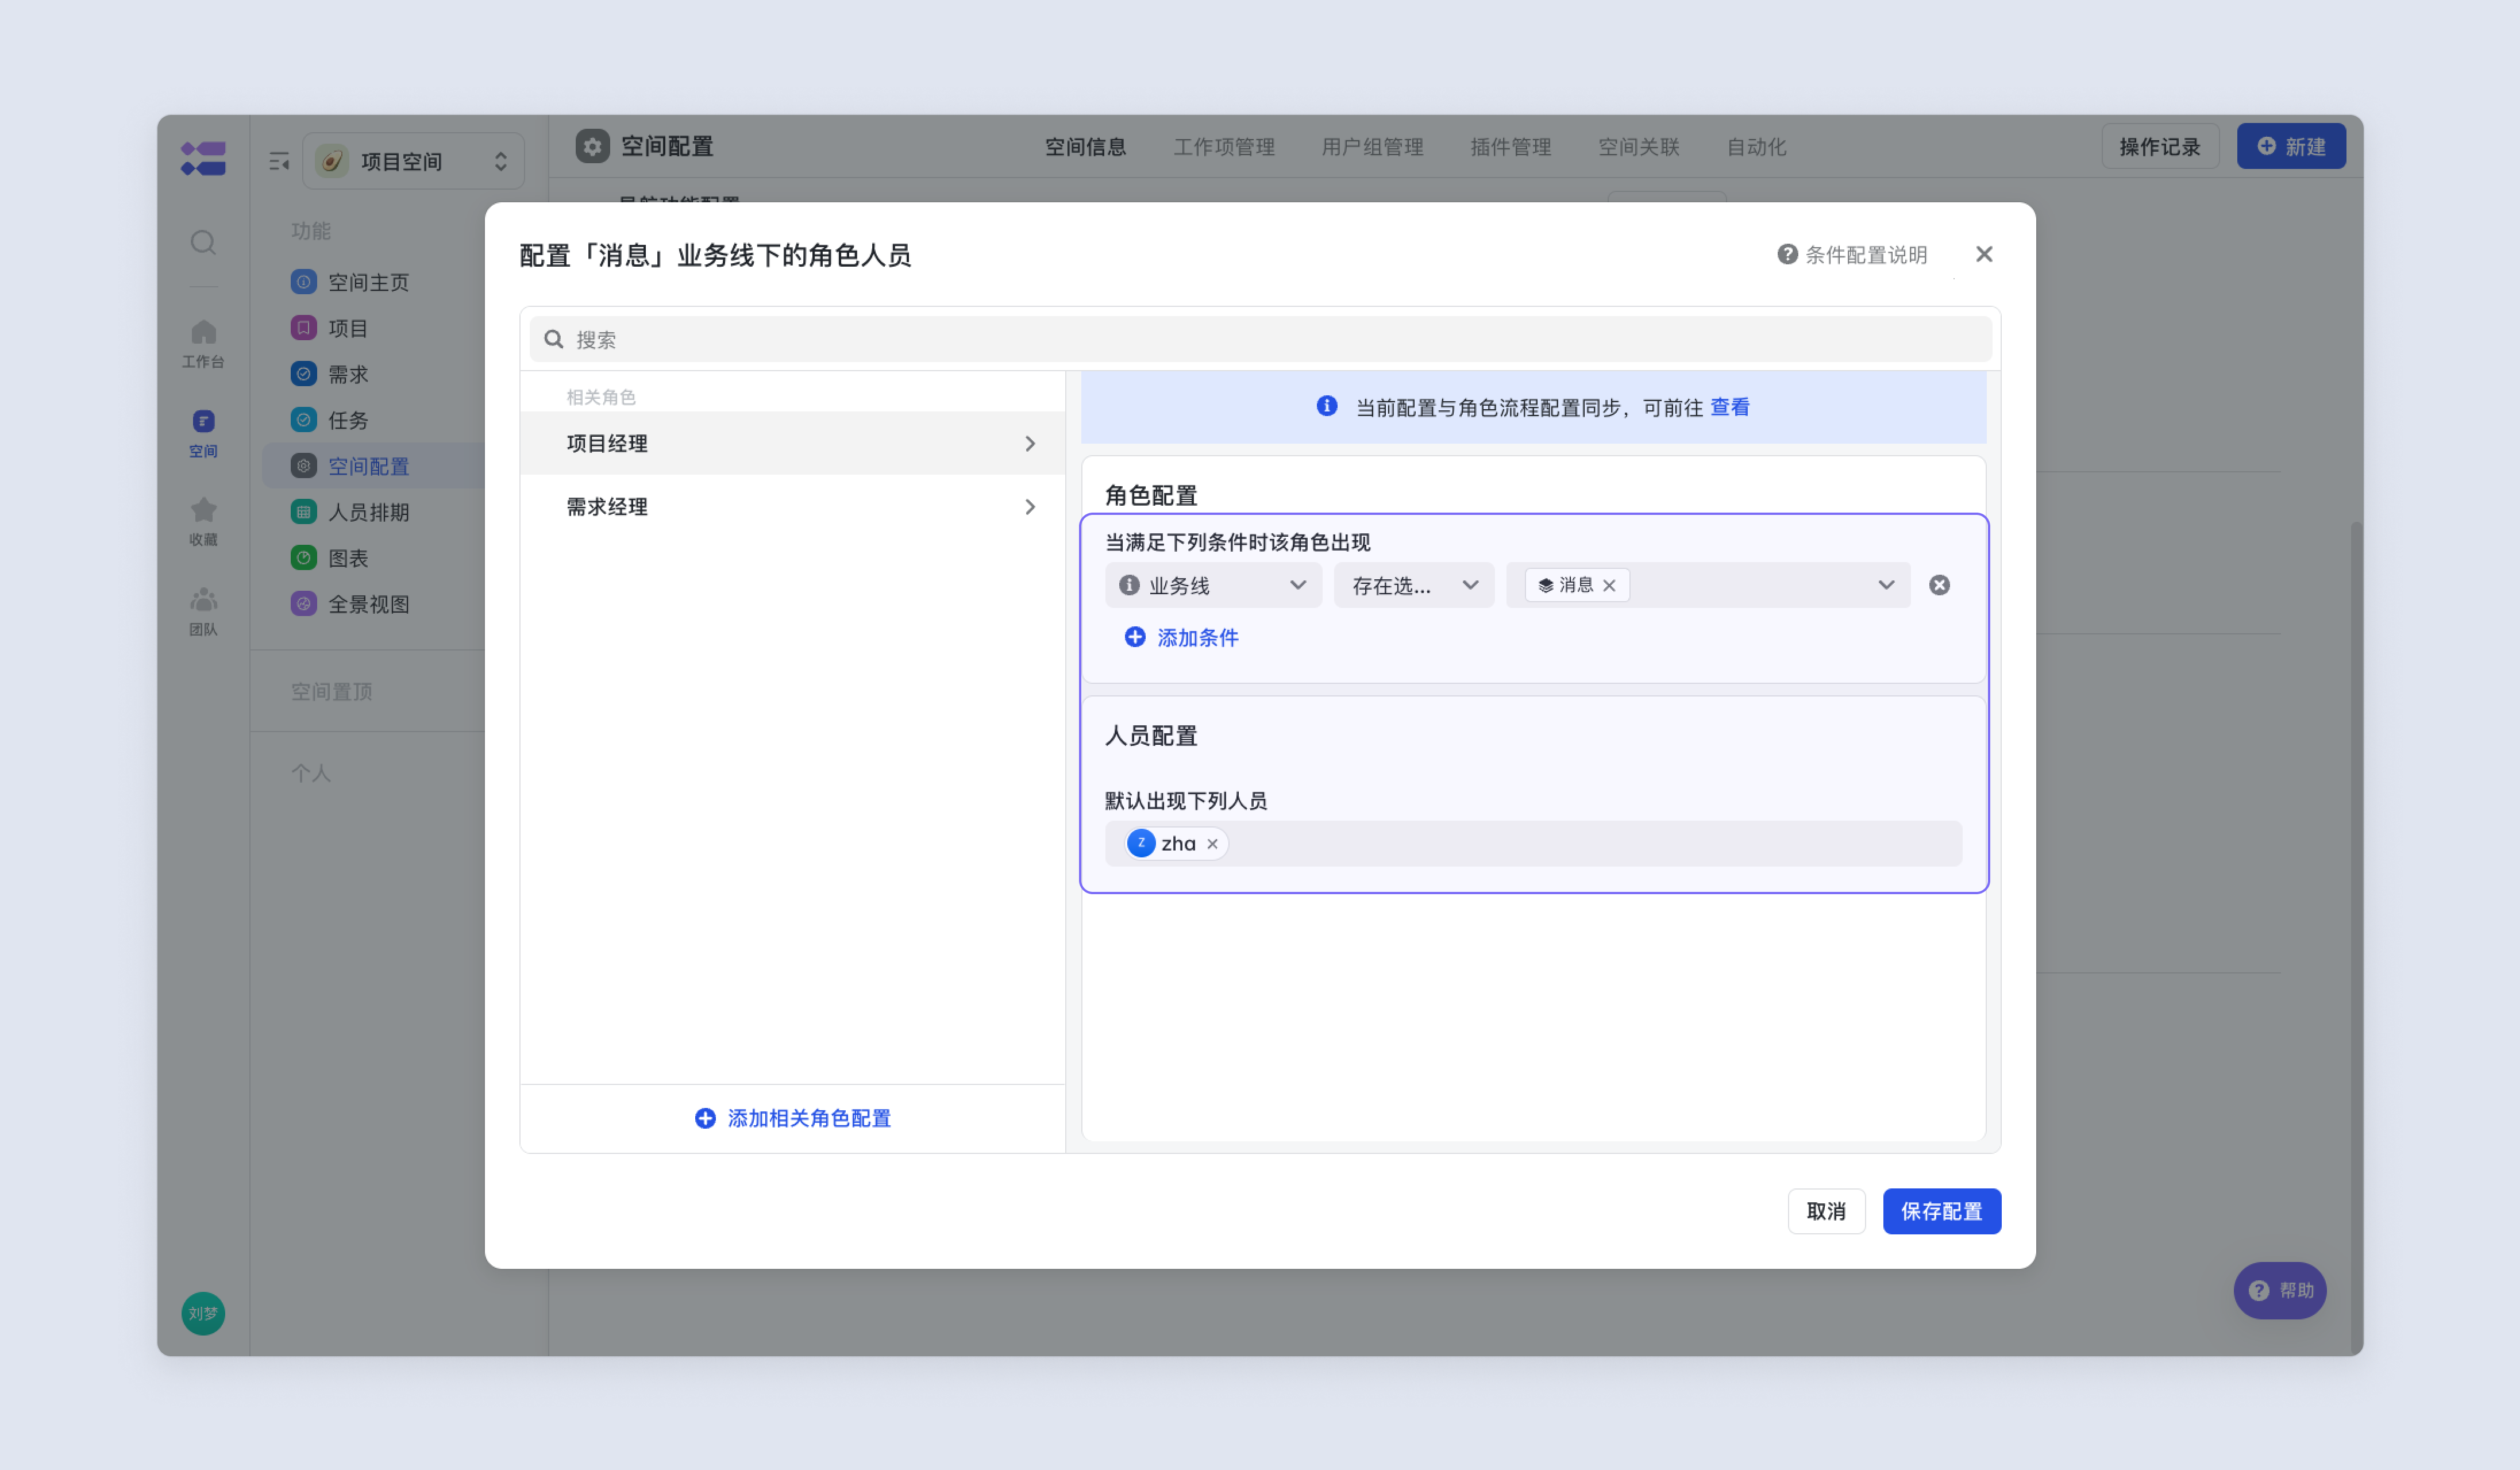
Task: Click the search field in the dialog
Action: pyautogui.click(x=1260, y=339)
